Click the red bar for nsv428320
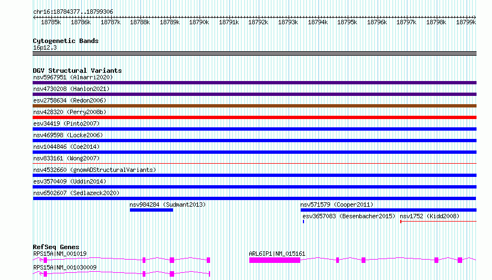Viewport: 492px width, 280px height. 254,117
